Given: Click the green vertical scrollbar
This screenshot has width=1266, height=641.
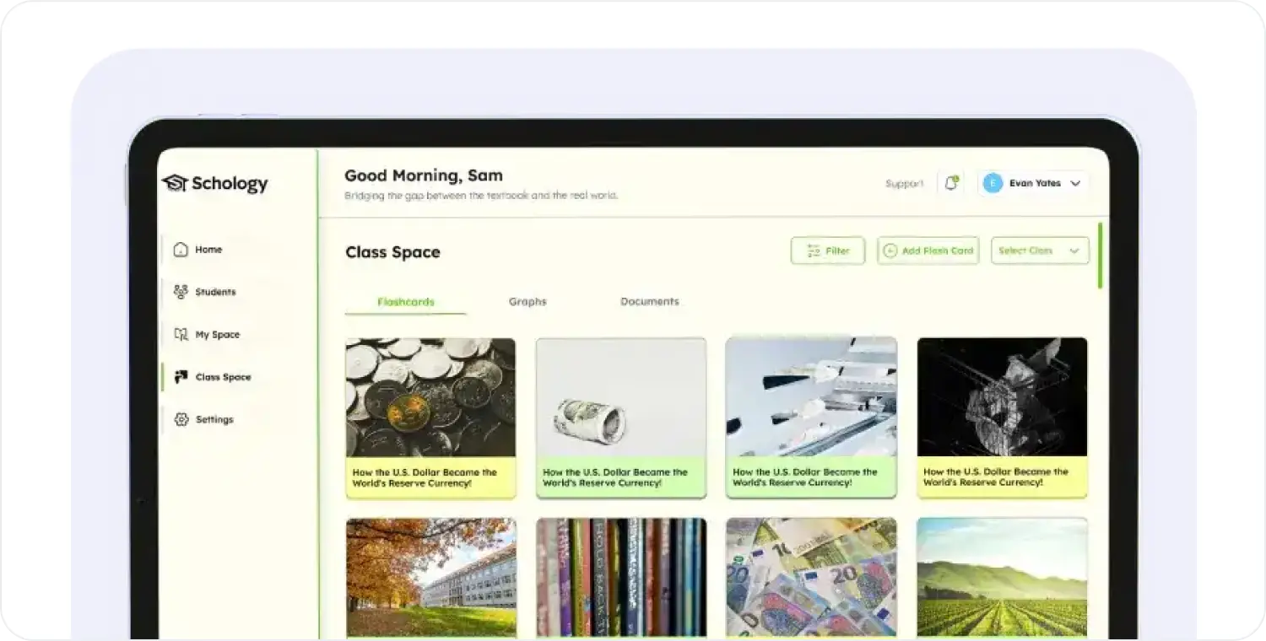Looking at the screenshot, I should [1100, 256].
